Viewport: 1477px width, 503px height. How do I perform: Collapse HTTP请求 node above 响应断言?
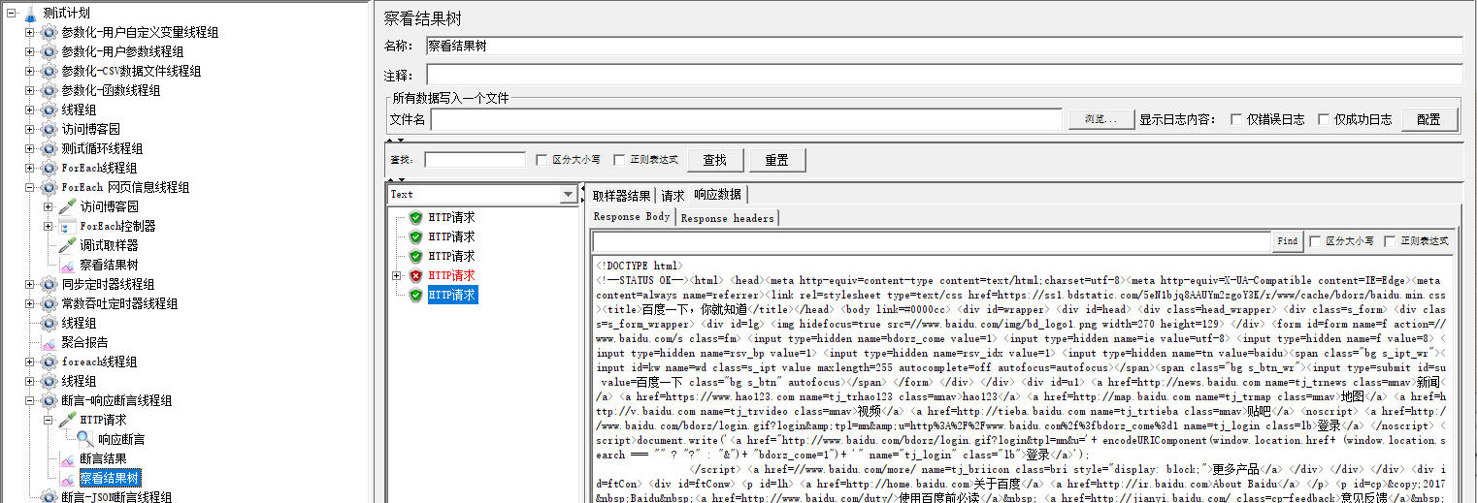click(x=48, y=420)
